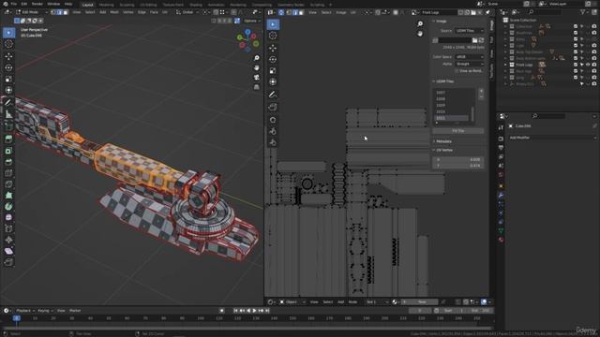Image resolution: width=600 pixels, height=337 pixels.
Task: Click the Pan hand icon in 3D viewport
Action: 256,67
